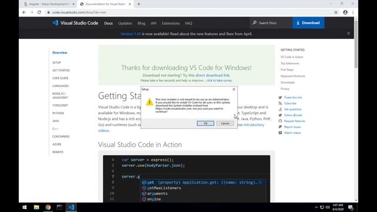
Task: Open the Chrome profile icon
Action: [345, 12]
